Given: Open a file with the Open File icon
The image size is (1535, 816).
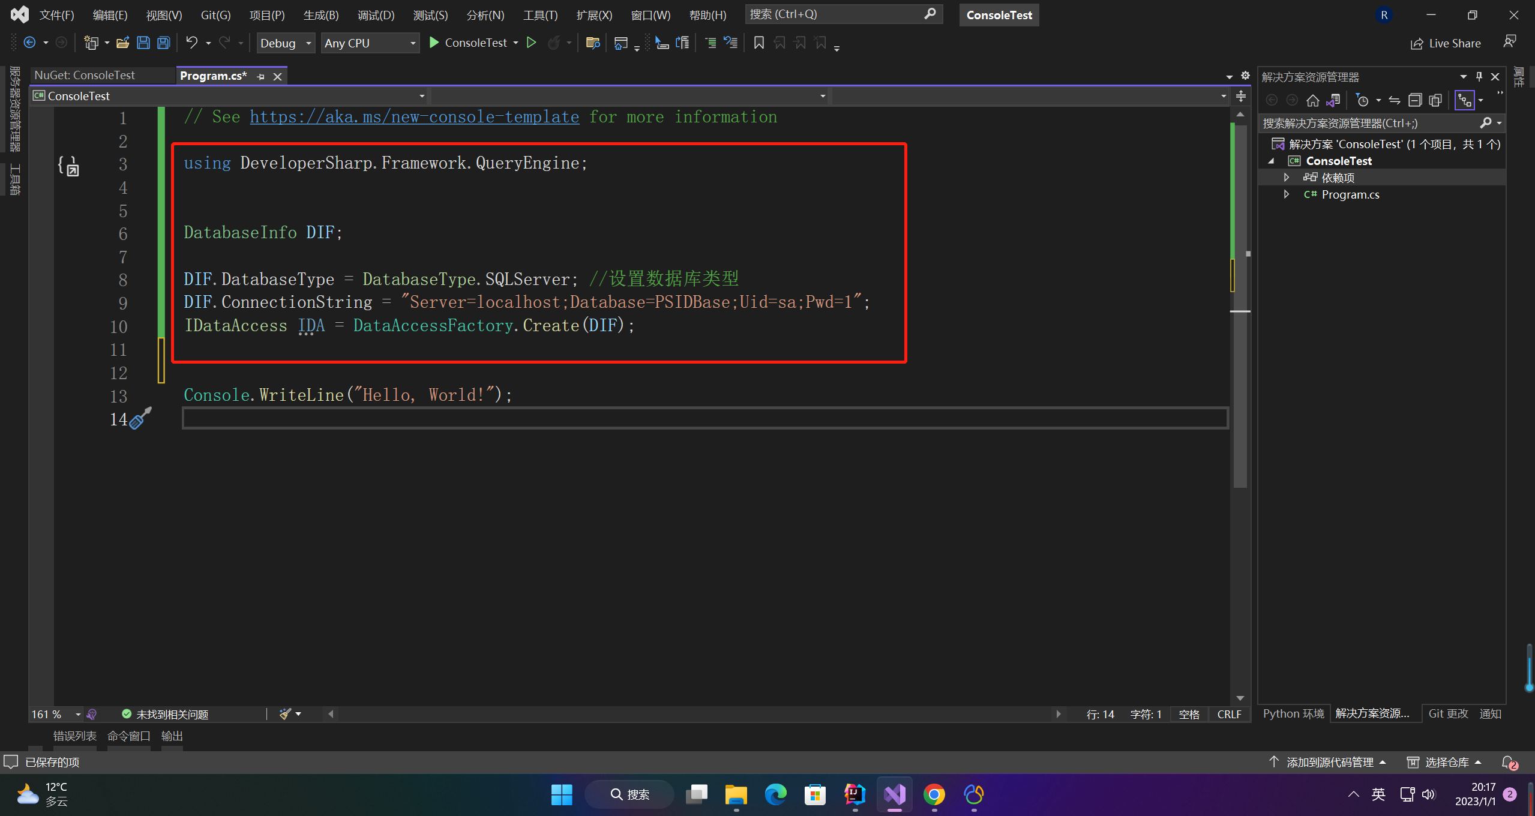Looking at the screenshot, I should [x=123, y=43].
